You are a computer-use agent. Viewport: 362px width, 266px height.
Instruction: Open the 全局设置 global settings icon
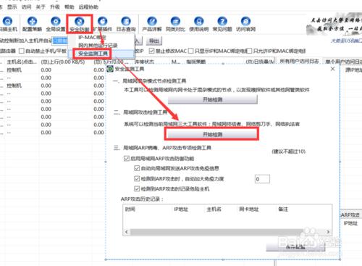(56, 24)
